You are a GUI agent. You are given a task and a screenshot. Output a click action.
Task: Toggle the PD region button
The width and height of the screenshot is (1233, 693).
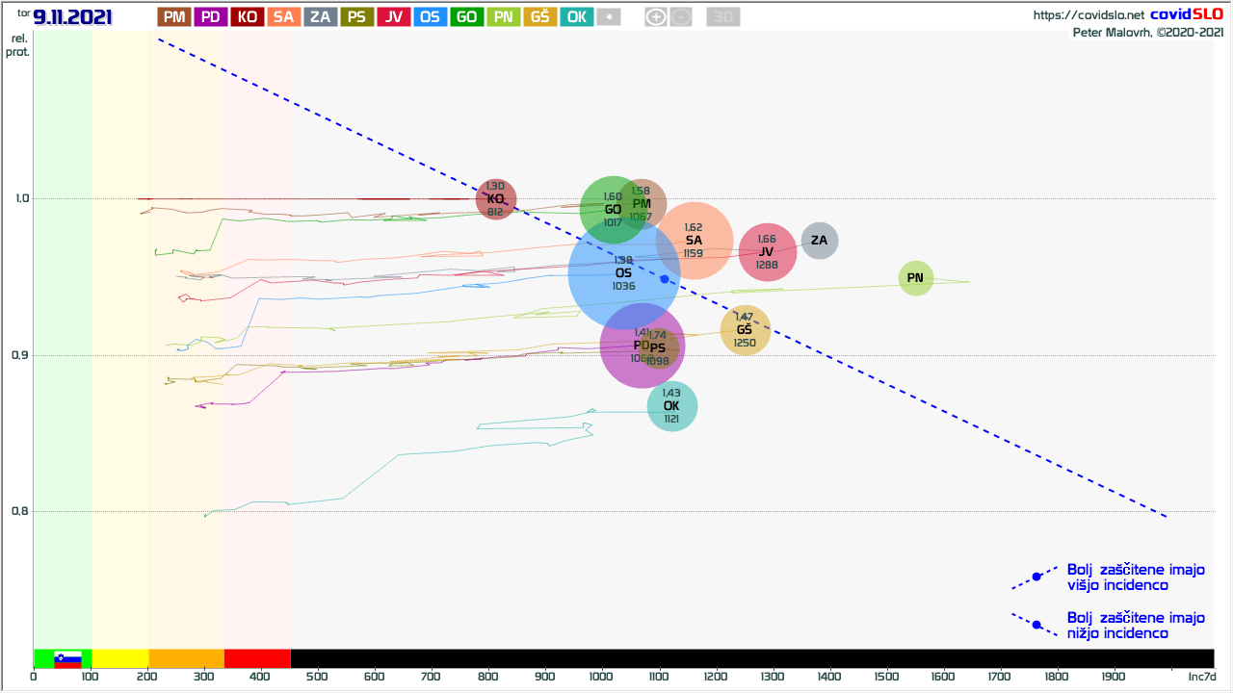tap(211, 16)
